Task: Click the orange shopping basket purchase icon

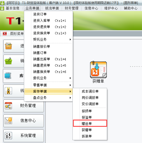Action: coord(8,46)
